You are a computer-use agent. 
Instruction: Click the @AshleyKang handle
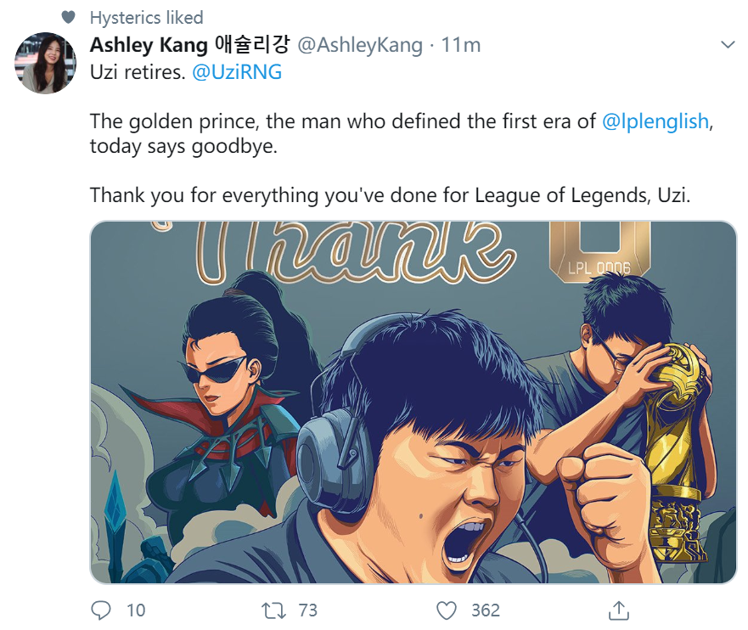coord(360,45)
